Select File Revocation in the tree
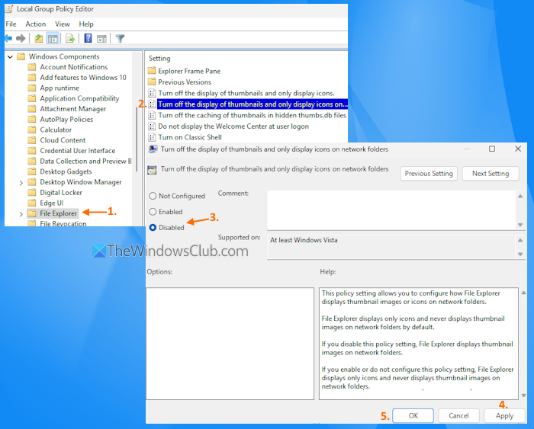Screen dimensions: 534x429 click(x=63, y=223)
